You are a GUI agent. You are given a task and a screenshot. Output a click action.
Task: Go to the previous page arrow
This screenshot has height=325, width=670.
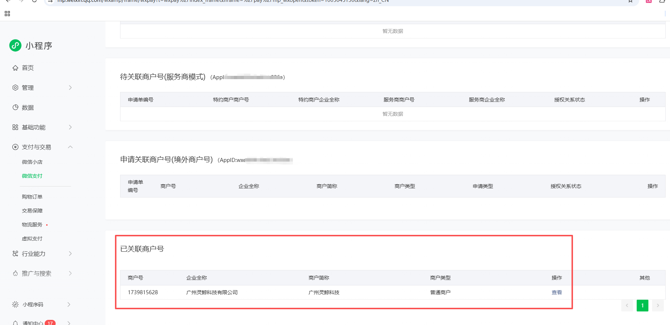tap(627, 306)
